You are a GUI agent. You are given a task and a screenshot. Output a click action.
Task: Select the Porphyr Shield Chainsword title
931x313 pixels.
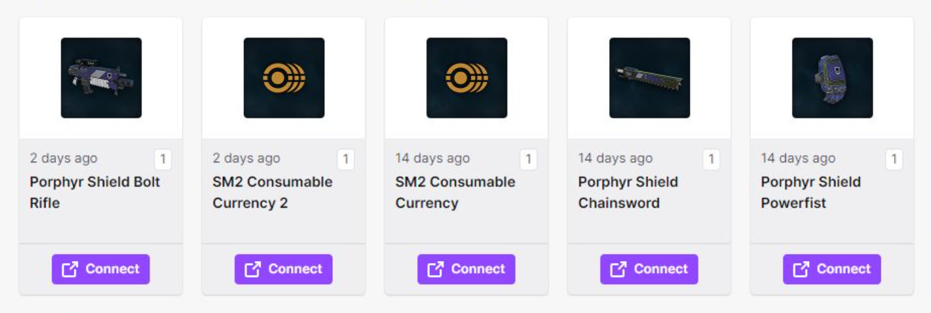(628, 192)
